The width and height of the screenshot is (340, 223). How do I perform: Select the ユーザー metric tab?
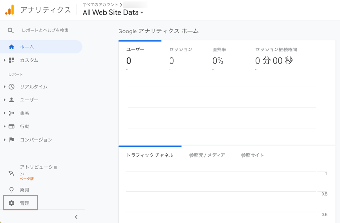coord(140,56)
